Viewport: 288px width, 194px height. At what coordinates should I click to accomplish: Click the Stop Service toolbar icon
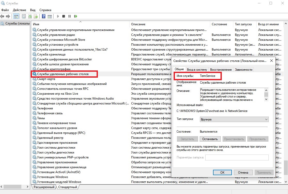click(64, 16)
